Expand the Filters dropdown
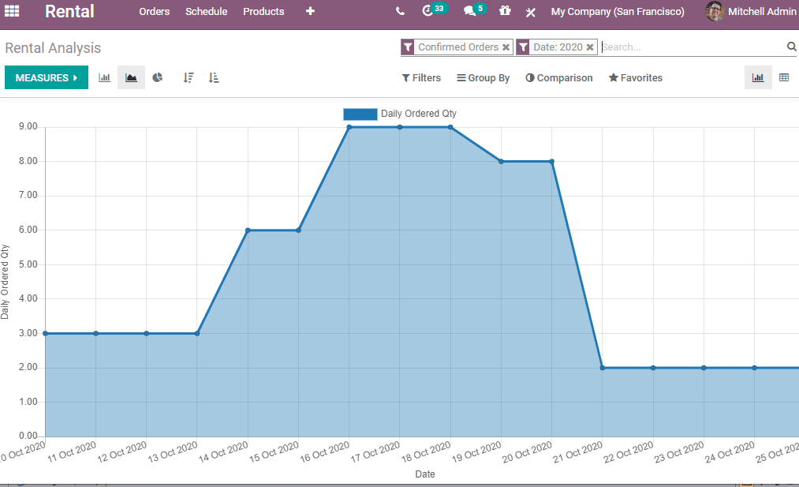This screenshot has width=799, height=487. [x=421, y=77]
